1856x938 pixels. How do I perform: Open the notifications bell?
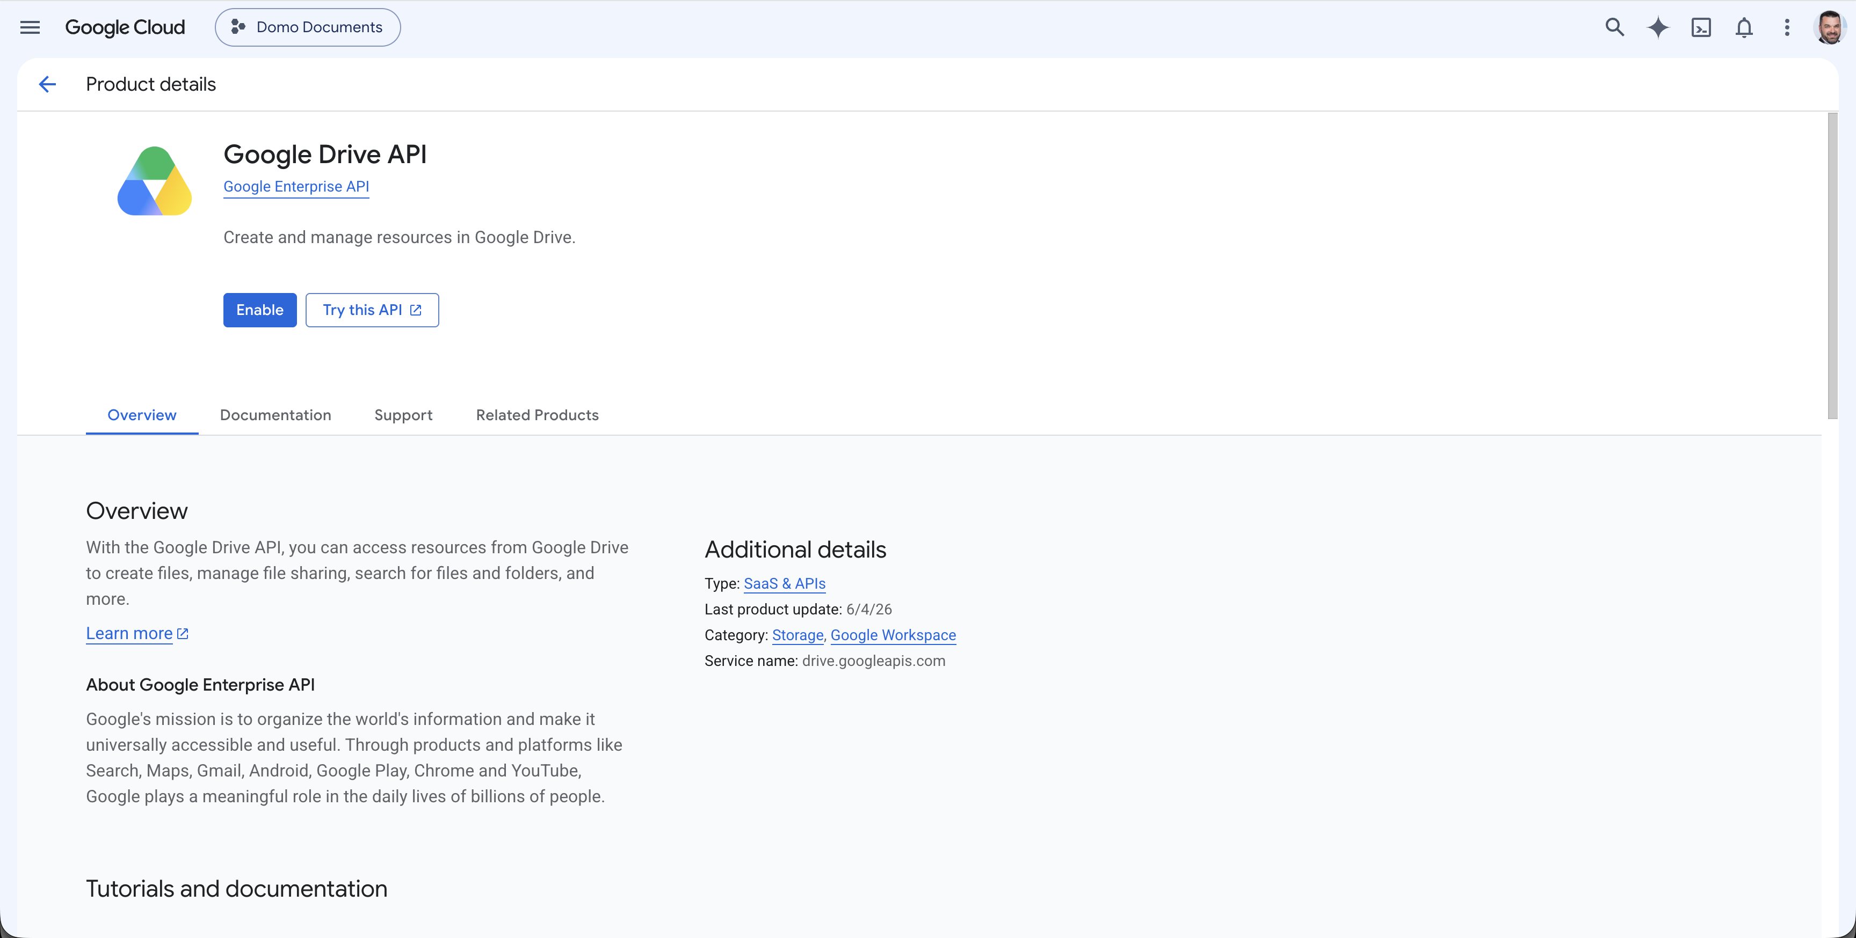[x=1744, y=27]
